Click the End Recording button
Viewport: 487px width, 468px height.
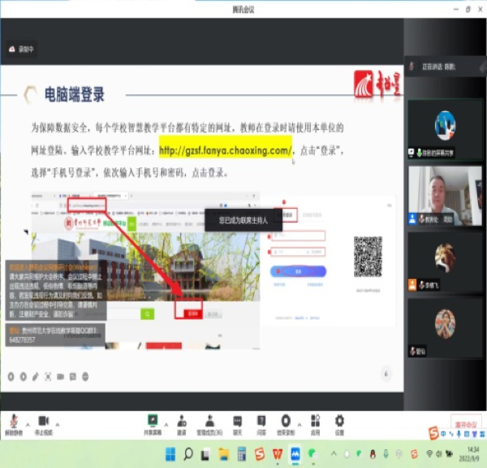click(x=285, y=422)
